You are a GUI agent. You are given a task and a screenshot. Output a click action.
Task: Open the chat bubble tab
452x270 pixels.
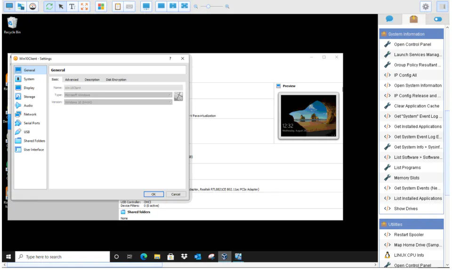point(389,19)
